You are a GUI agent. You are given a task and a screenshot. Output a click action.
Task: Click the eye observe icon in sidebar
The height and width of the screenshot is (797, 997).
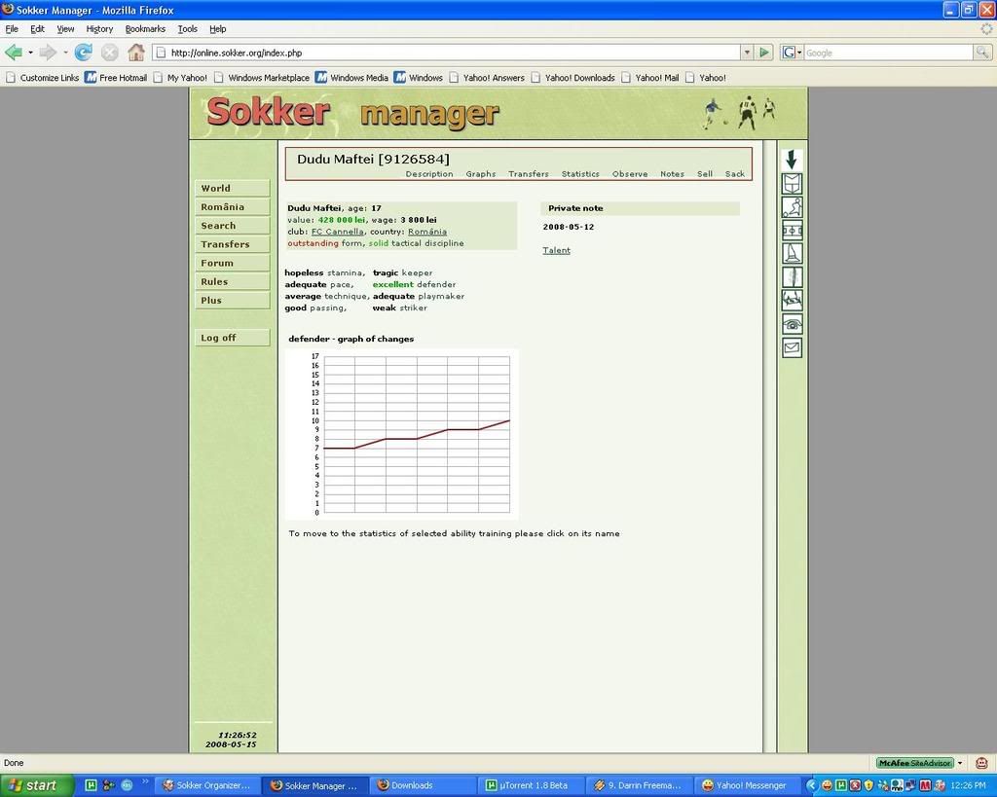pos(793,324)
